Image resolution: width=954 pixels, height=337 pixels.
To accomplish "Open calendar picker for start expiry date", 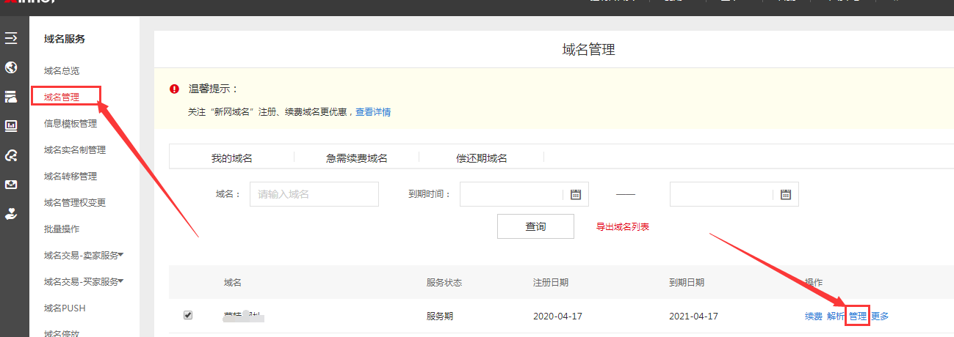I will pos(576,194).
